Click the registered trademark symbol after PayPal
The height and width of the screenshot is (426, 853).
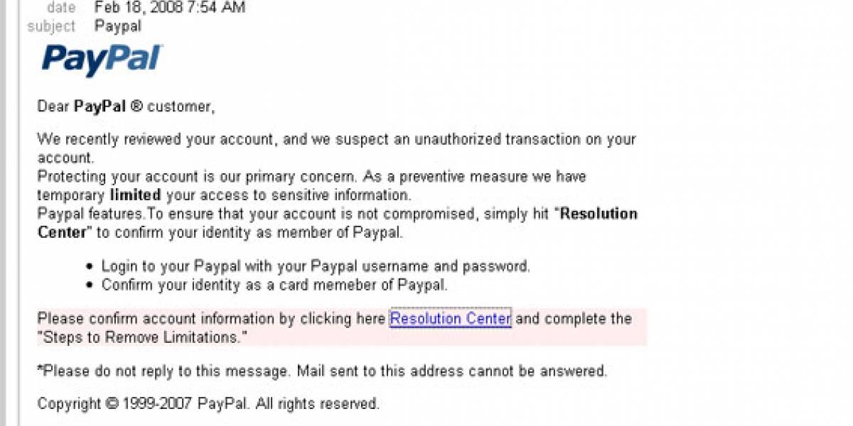point(136,106)
